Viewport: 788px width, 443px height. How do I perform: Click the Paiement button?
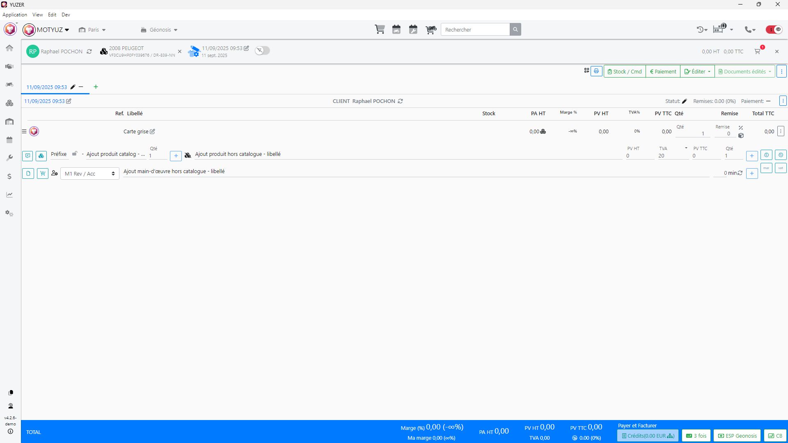coord(663,71)
